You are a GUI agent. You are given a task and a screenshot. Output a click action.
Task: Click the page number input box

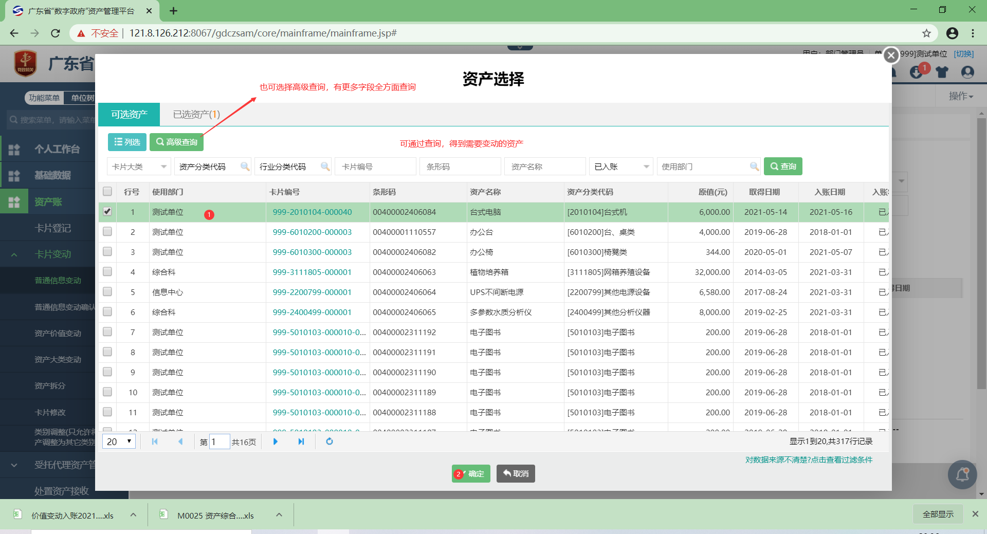[220, 441]
